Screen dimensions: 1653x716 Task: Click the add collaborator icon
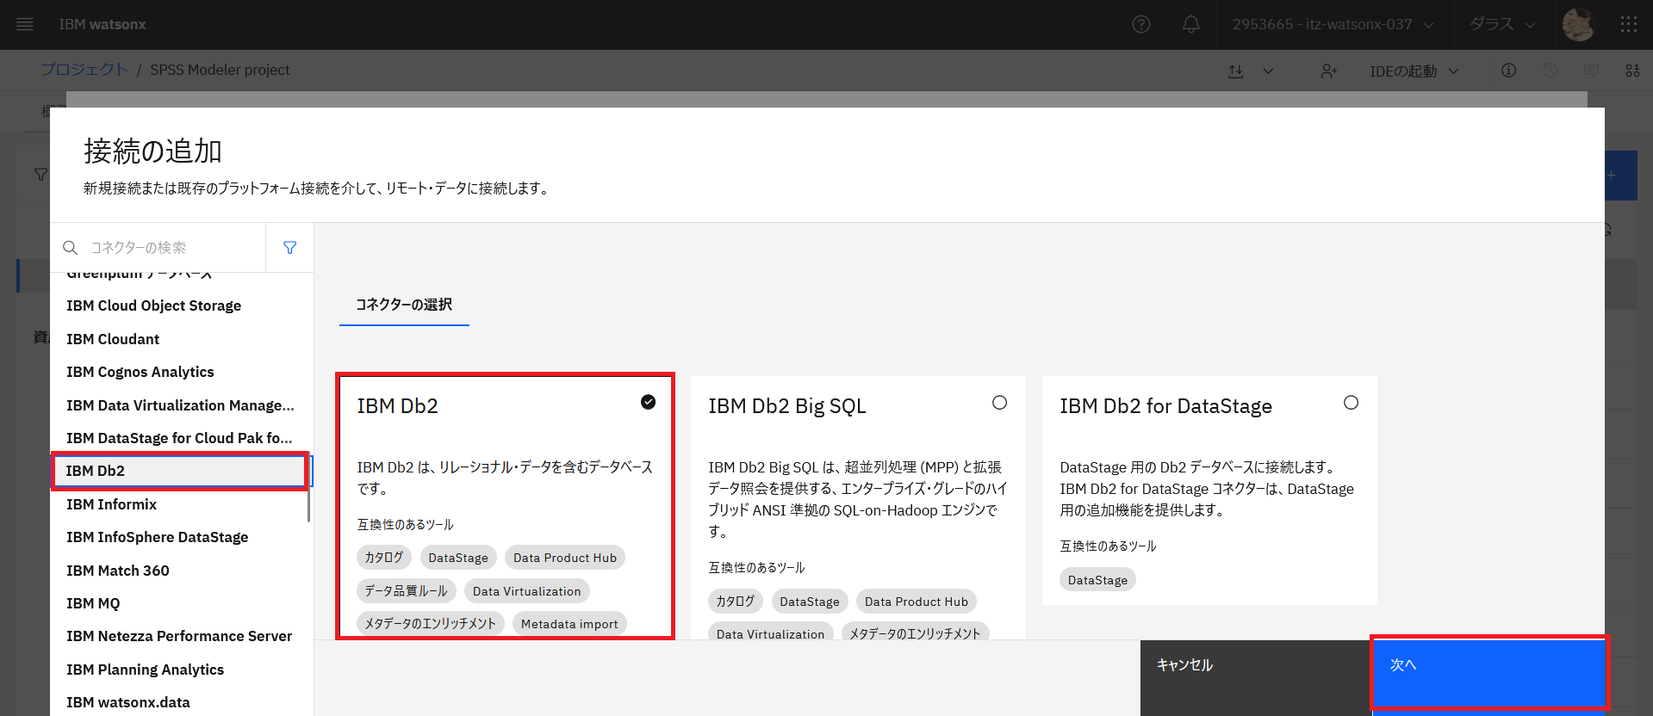click(1329, 71)
